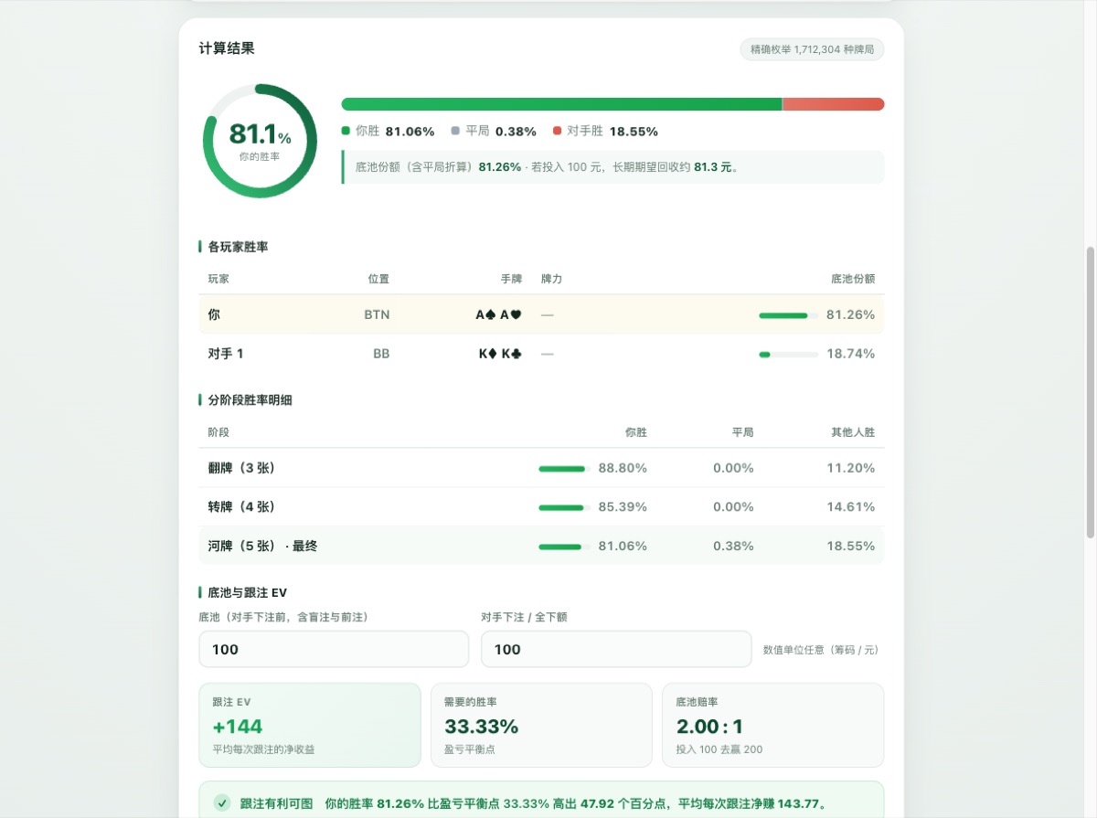Click the 81.26% pot share value in the 你 row
This screenshot has height=818, width=1097.
[x=850, y=314]
